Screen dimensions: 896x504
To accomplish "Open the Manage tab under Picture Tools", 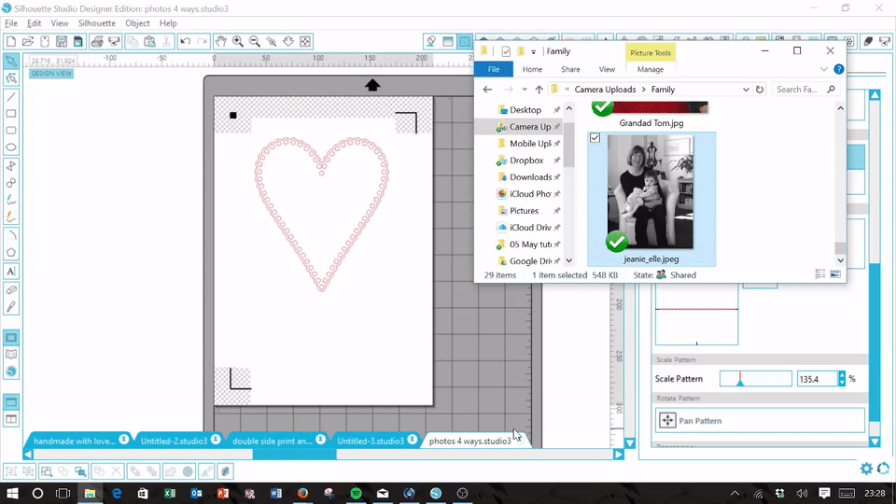I will coord(651,69).
